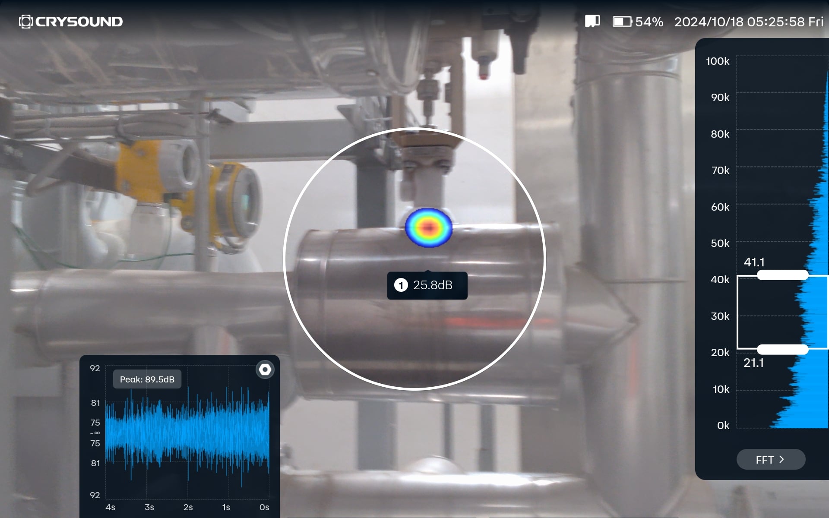Grab the lower frequency handle at 21.1
829x518 pixels.
click(x=782, y=349)
